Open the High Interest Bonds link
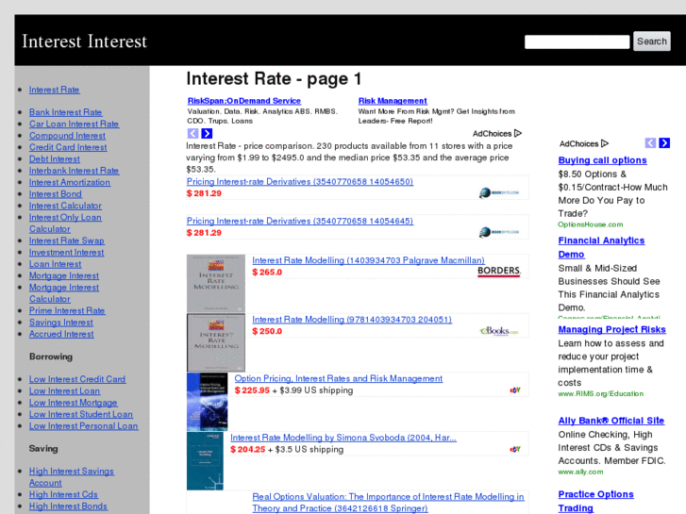Viewport: 686px width, 514px height. pyautogui.click(x=68, y=506)
